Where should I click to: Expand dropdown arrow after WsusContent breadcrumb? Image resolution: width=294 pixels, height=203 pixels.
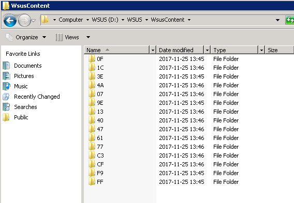pos(189,20)
